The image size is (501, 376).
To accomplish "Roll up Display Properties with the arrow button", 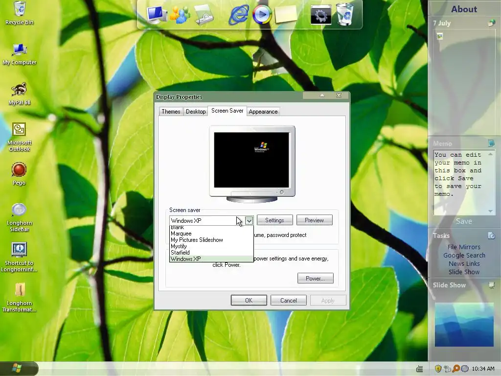I will (322, 95).
